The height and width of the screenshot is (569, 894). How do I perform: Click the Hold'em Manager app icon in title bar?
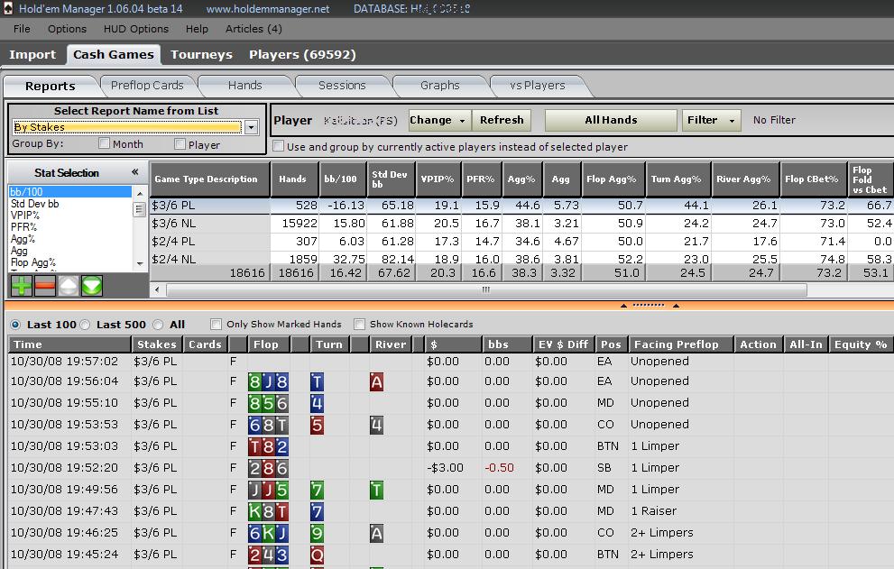click(x=8, y=8)
